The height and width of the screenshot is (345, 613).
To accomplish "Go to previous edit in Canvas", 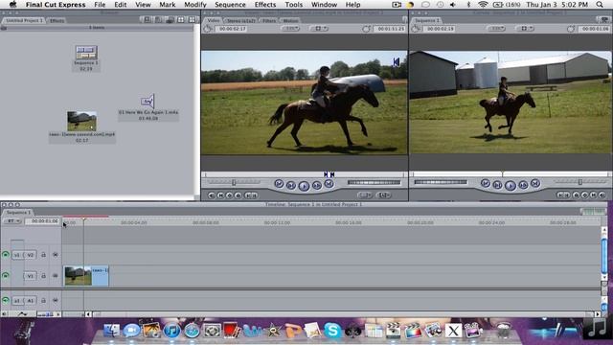I will tap(486, 183).
